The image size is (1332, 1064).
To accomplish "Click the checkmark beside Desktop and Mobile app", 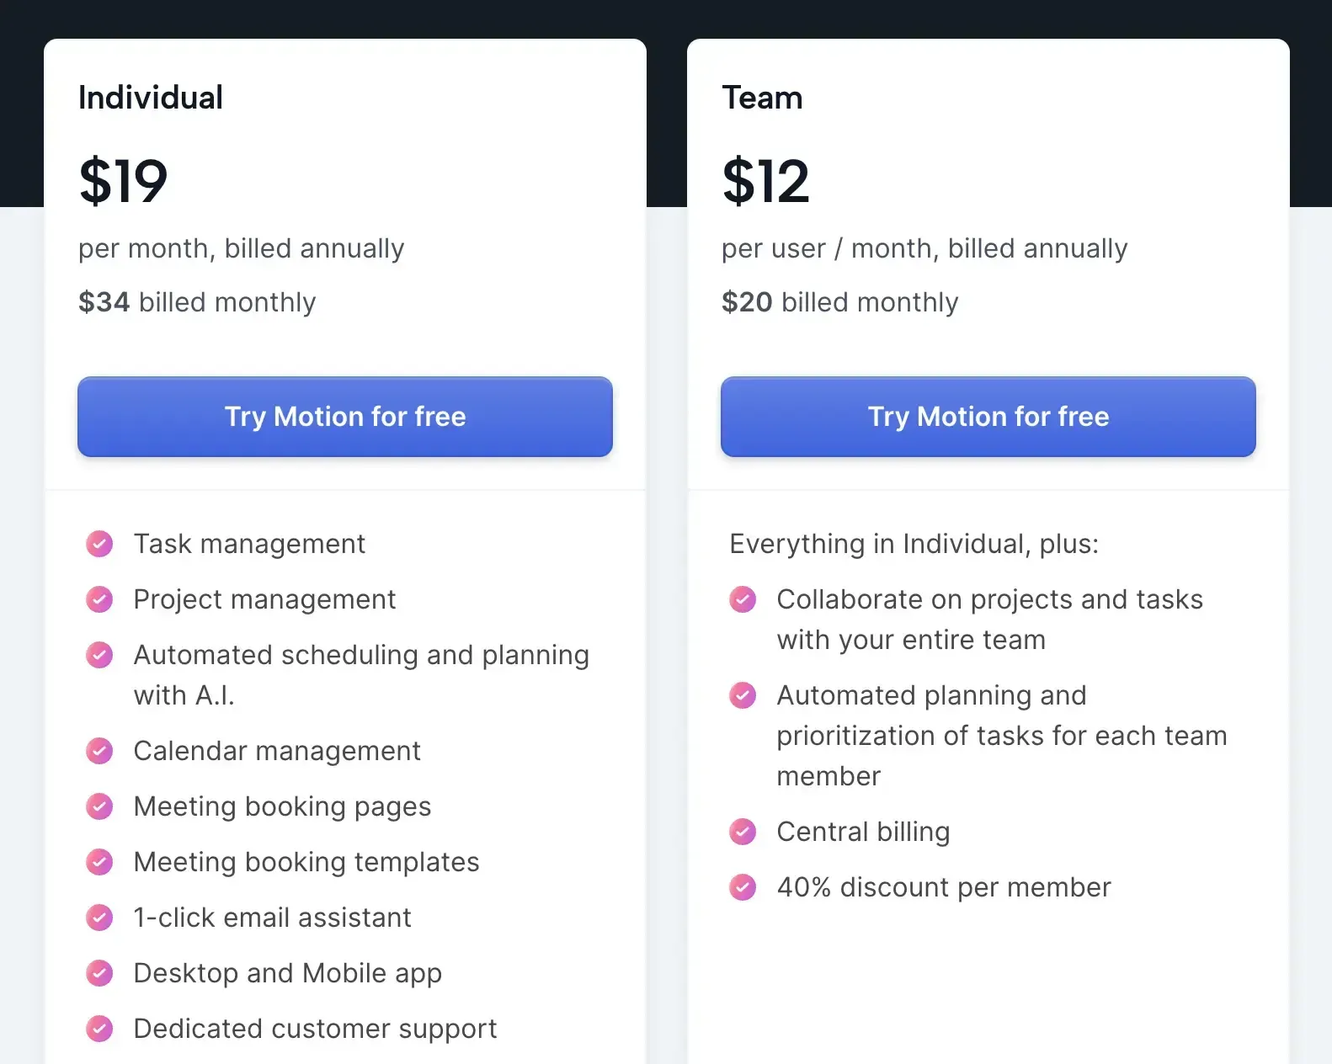I will (x=99, y=973).
